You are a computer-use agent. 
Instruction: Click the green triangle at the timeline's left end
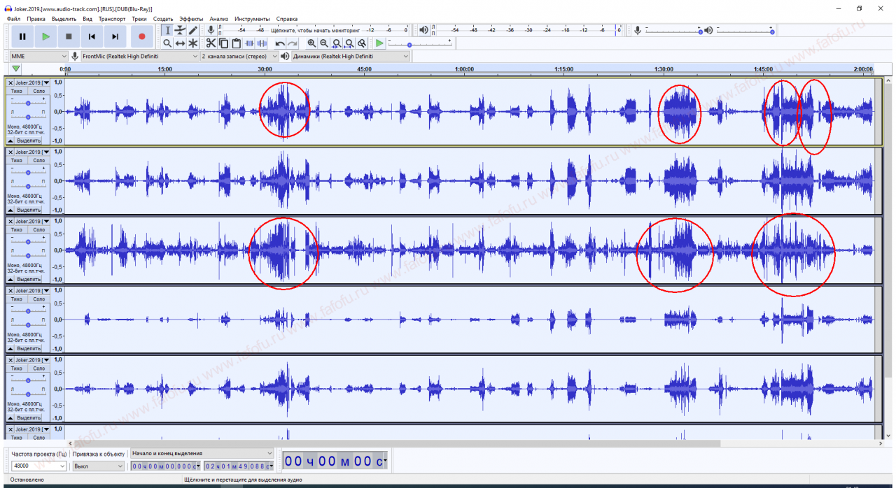point(15,69)
